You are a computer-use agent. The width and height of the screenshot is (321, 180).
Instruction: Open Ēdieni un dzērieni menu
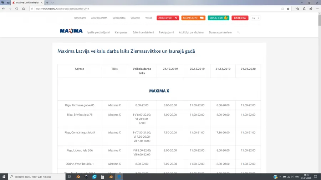(x=143, y=32)
